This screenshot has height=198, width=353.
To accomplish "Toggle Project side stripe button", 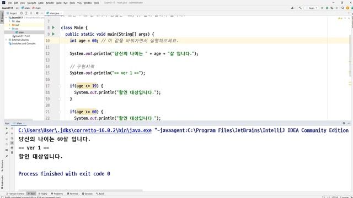I will 2,17.
